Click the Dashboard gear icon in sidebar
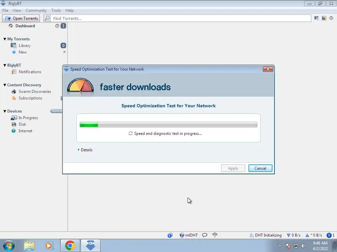 pyautogui.click(x=57, y=26)
